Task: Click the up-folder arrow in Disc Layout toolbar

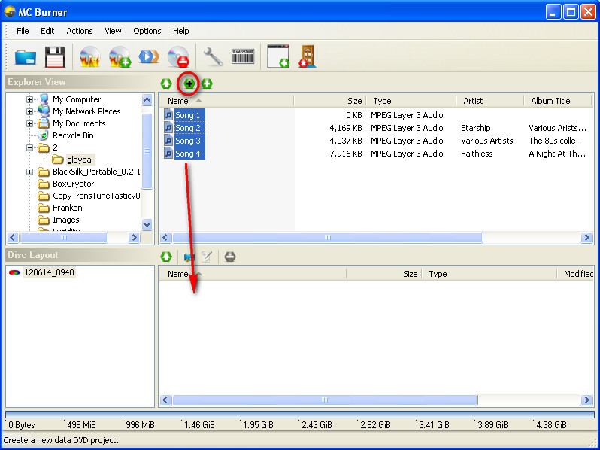Action: point(166,257)
